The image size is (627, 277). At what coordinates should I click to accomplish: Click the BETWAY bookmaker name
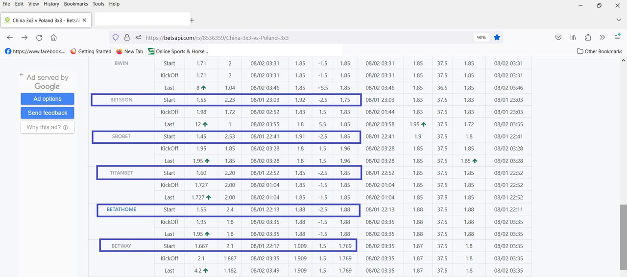click(x=121, y=246)
